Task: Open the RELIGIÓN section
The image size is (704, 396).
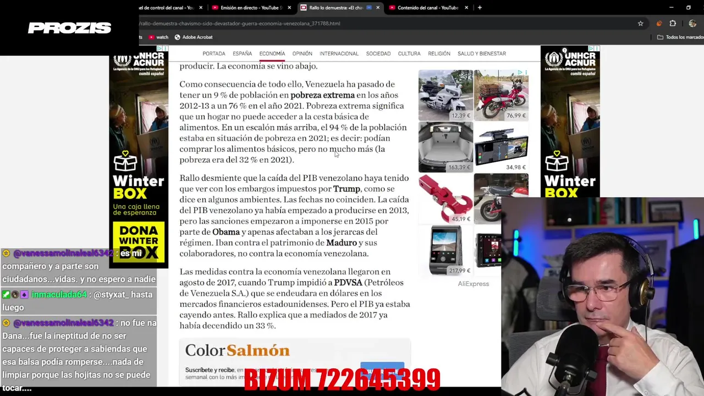Action: tap(439, 54)
